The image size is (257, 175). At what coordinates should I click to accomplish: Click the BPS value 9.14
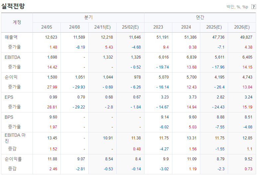[165, 117]
